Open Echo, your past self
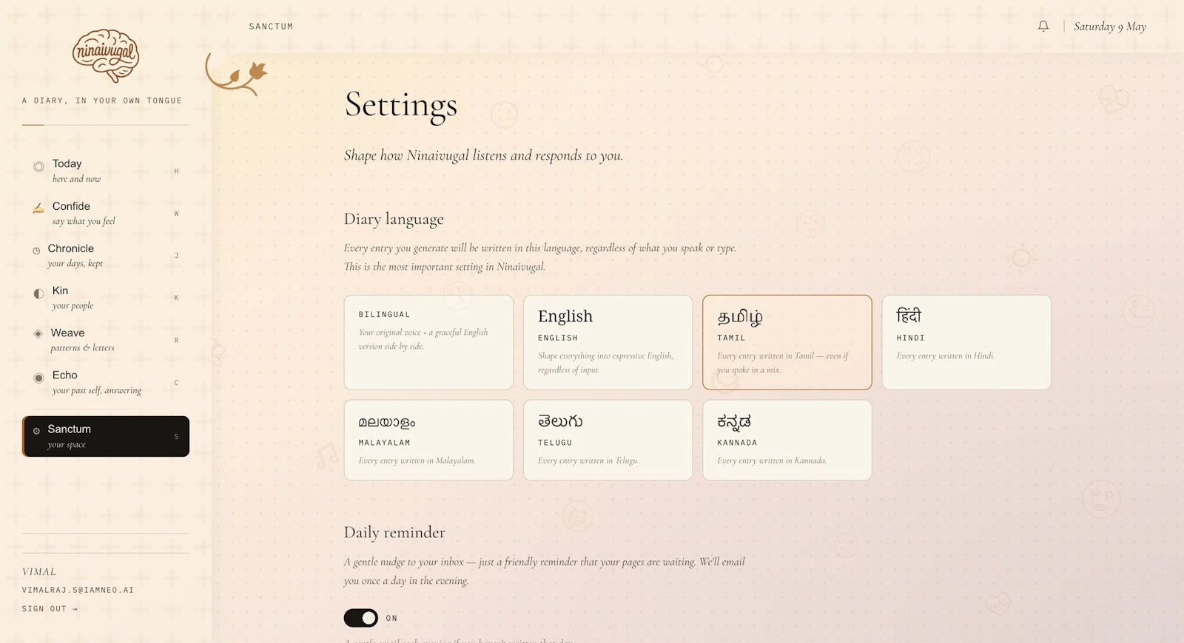1184x643 pixels. 106,382
